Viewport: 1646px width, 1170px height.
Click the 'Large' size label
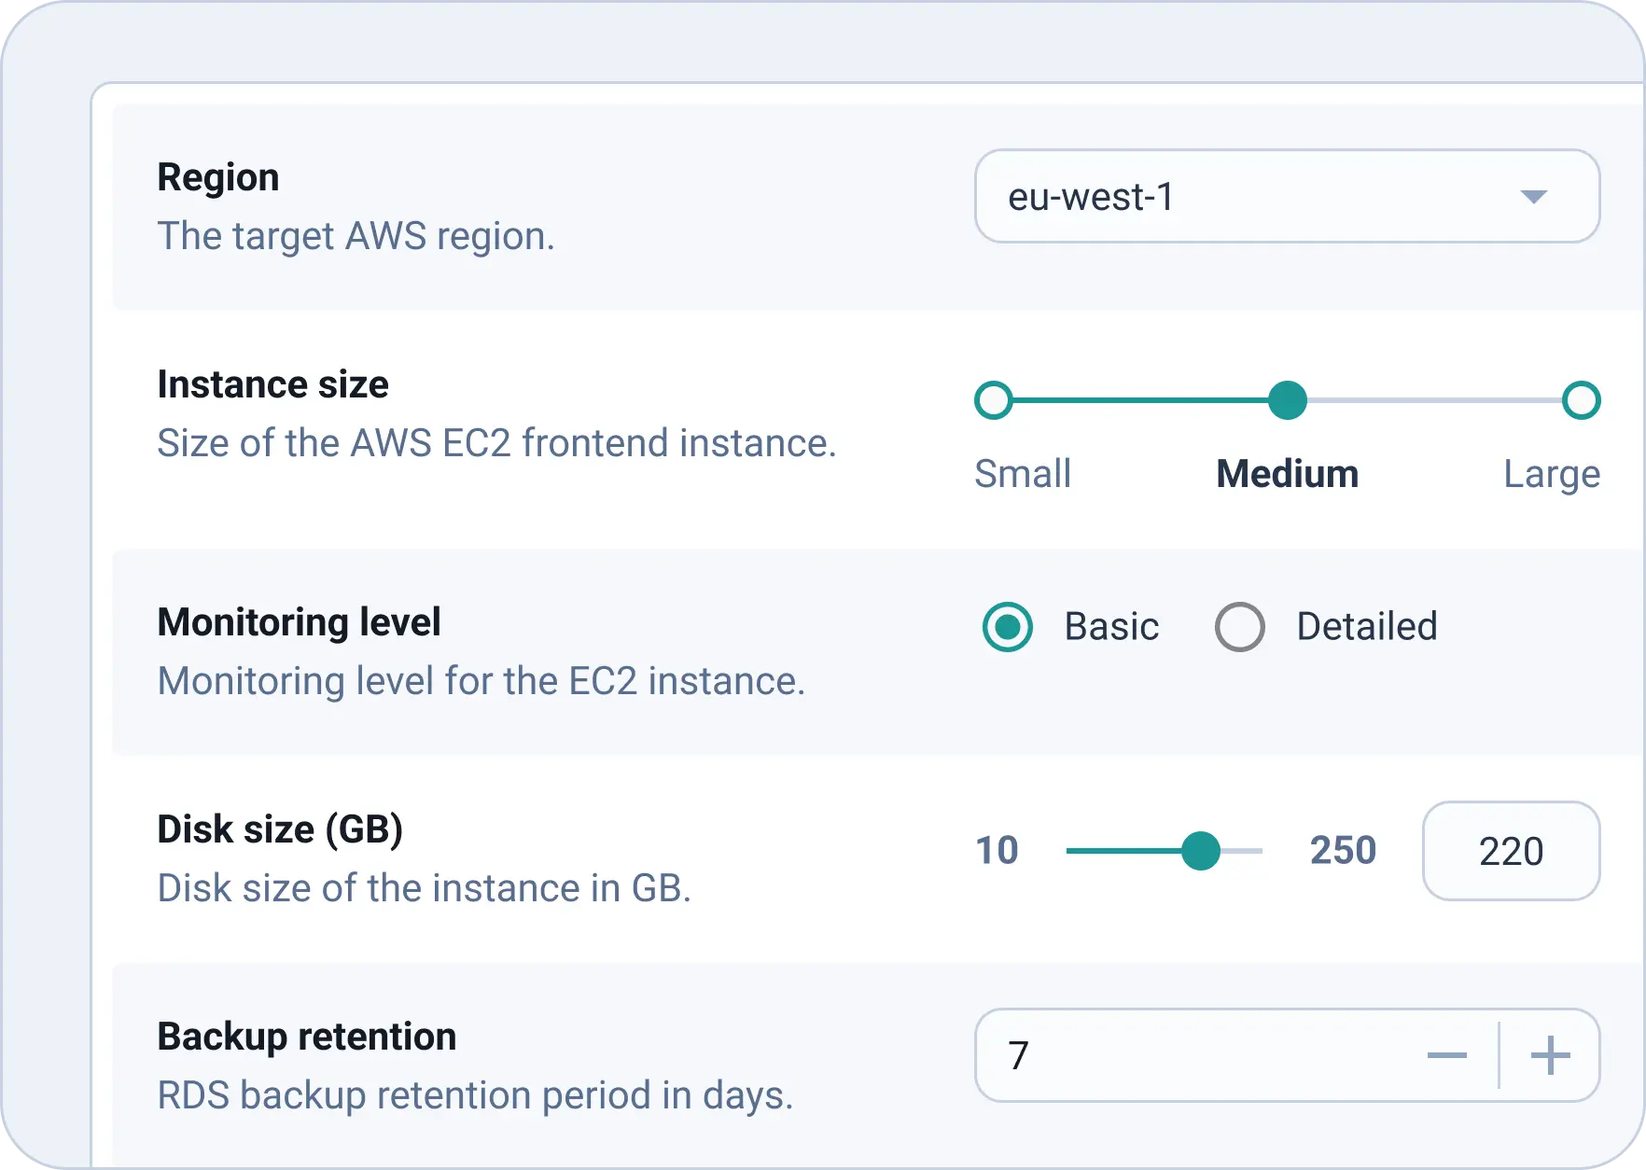[1552, 474]
